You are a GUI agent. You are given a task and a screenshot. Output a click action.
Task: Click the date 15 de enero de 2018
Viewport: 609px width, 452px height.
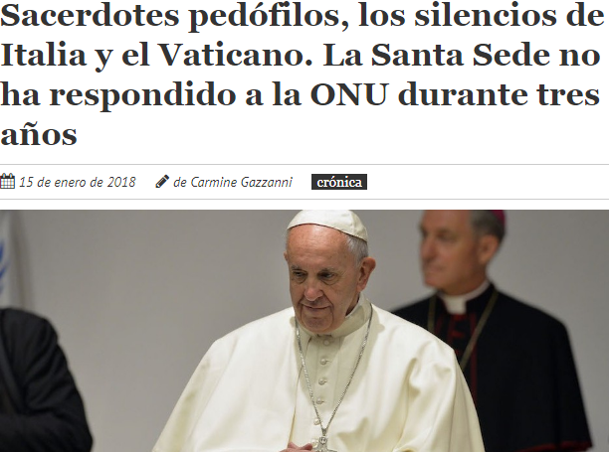[x=78, y=182]
